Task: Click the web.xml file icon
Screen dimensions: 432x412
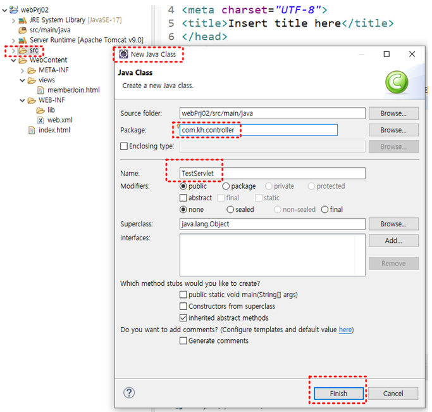Action: [40, 120]
